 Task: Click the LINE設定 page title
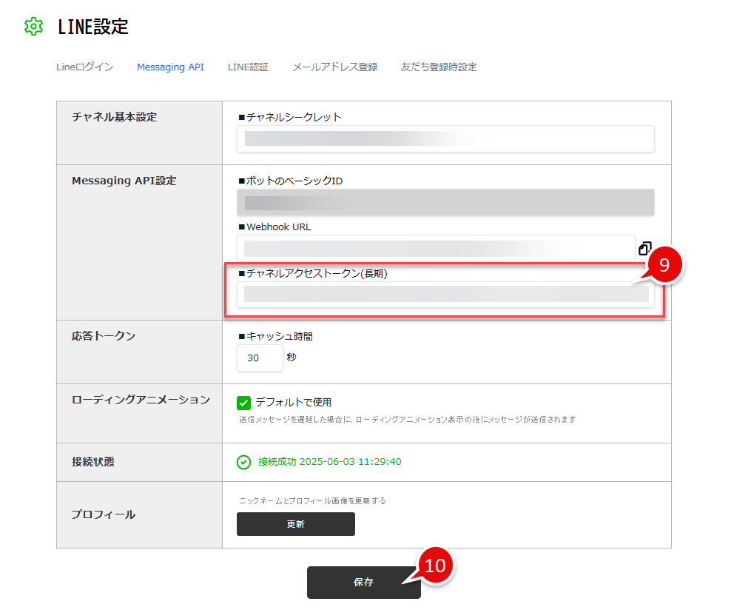coord(93,27)
